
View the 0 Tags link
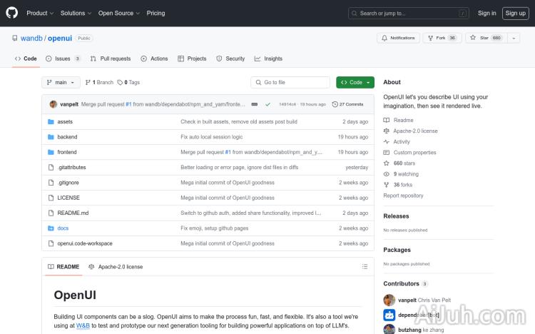(128, 82)
